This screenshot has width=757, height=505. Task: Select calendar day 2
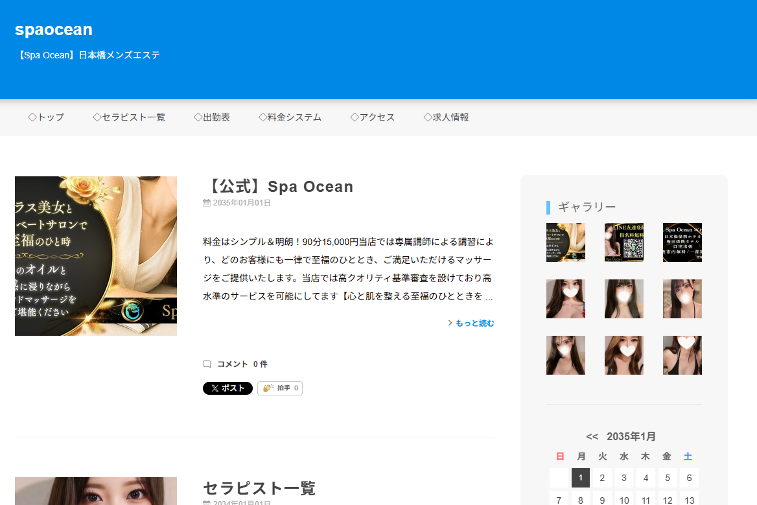[602, 478]
